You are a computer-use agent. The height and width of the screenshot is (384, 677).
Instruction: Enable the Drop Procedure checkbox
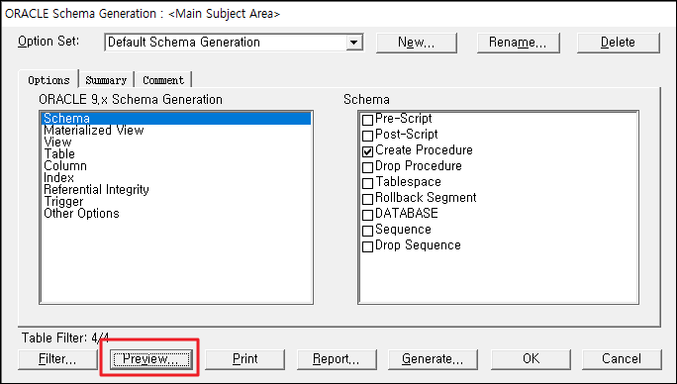click(x=367, y=167)
